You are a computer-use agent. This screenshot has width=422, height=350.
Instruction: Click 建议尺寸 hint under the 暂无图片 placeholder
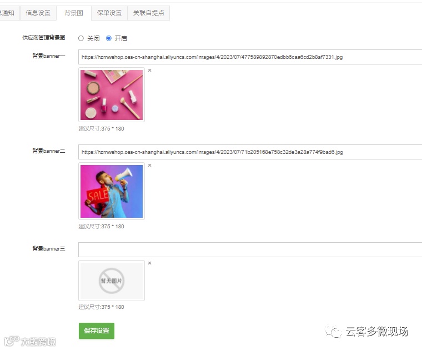(x=101, y=307)
